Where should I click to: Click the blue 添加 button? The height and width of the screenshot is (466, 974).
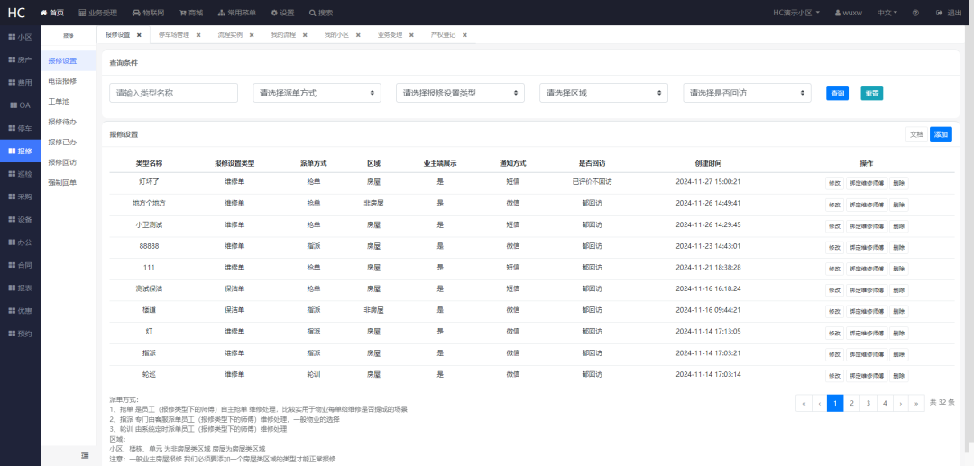click(x=941, y=133)
